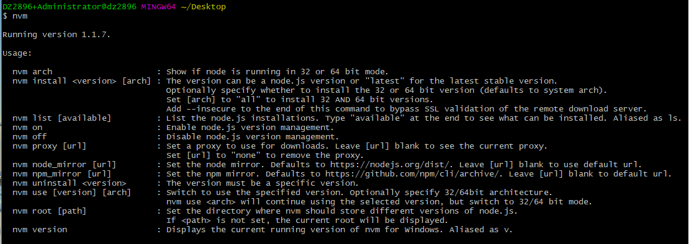
Task: Click the "Usage:" heading text
Action: [17, 53]
